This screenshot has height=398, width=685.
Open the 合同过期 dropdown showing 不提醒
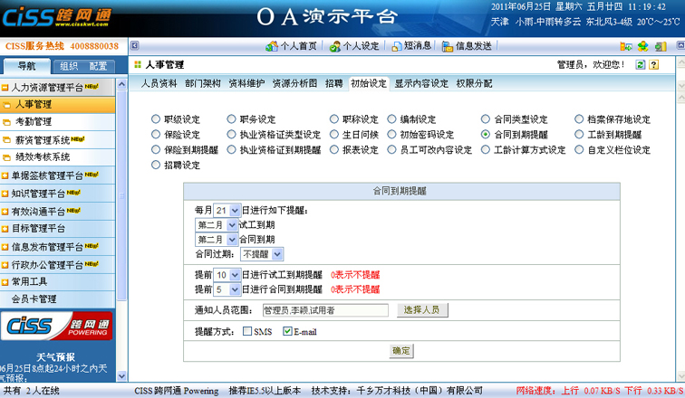263,254
